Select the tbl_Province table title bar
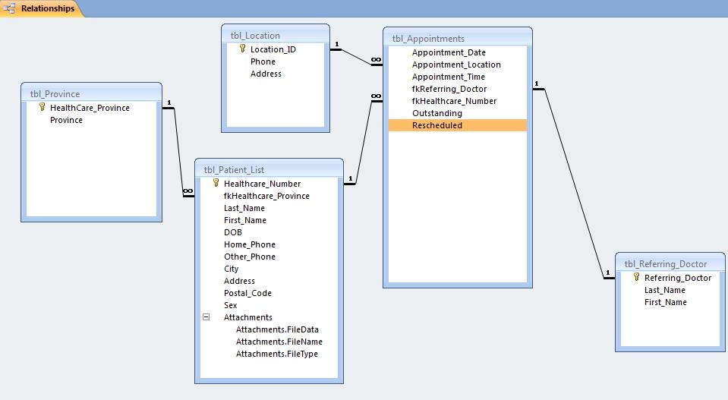Screen dimensions: 728x400 (x=91, y=93)
